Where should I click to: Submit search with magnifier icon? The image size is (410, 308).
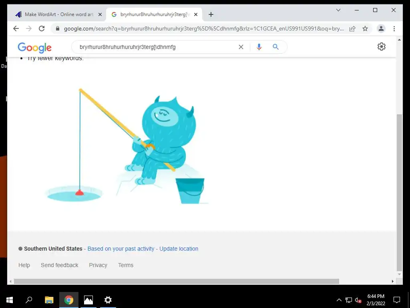tap(275, 47)
